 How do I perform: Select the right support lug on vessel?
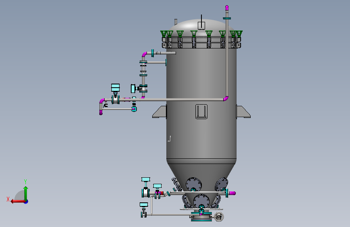point(243,112)
